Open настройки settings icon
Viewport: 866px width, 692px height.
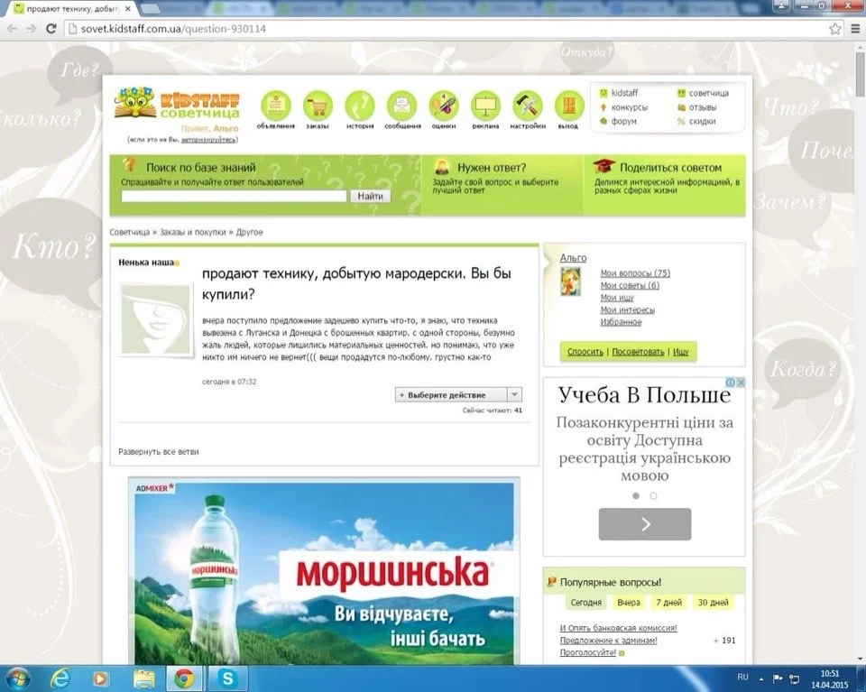pos(527,104)
